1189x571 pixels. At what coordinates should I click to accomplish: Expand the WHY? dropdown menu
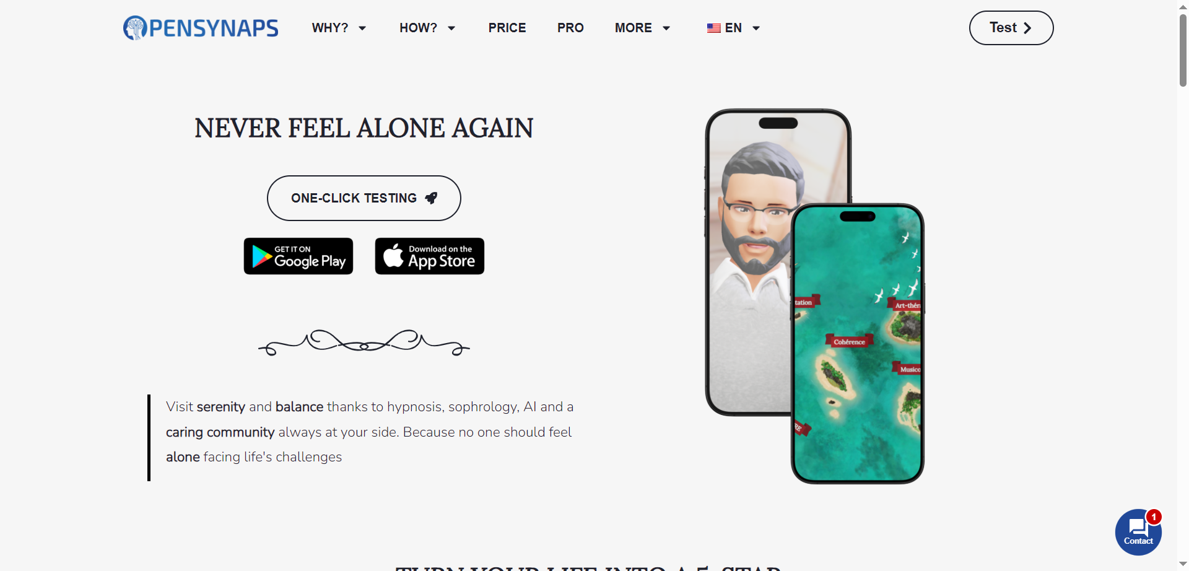pos(339,28)
